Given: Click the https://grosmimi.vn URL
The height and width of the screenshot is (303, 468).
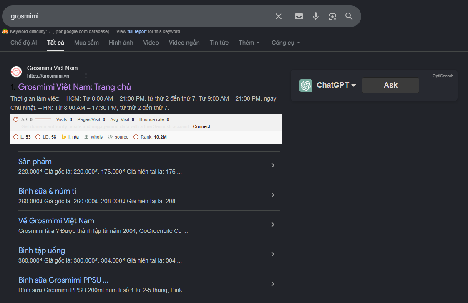Looking at the screenshot, I should tap(48, 76).
